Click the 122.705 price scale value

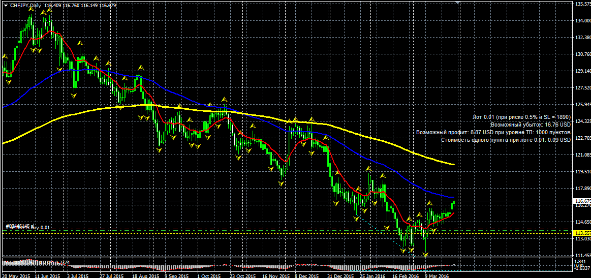(x=583, y=138)
